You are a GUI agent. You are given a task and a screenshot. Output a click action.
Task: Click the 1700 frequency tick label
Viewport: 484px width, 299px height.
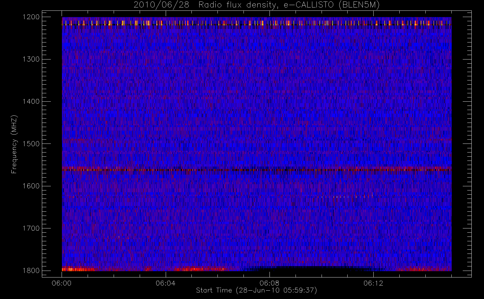[31, 228]
